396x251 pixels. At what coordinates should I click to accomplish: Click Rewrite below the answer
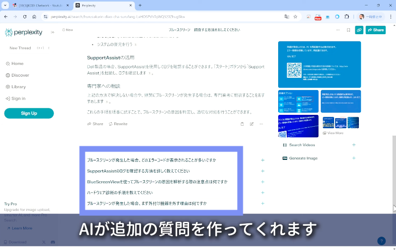pos(118,124)
